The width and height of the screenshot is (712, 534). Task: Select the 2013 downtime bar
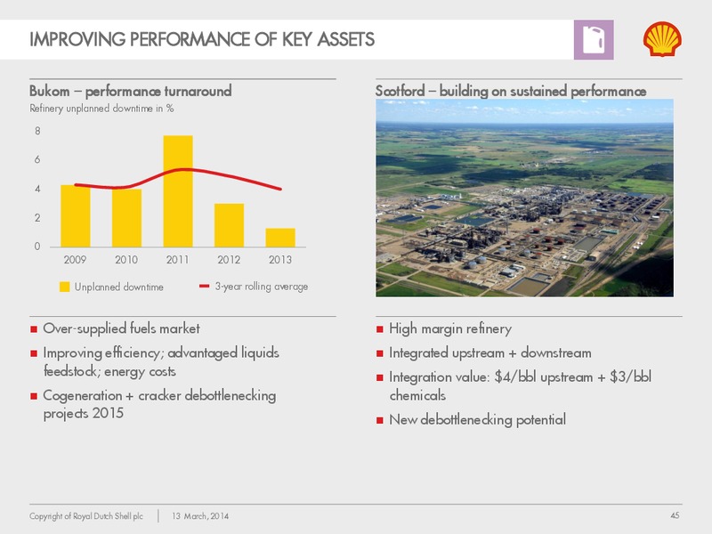tap(280, 238)
